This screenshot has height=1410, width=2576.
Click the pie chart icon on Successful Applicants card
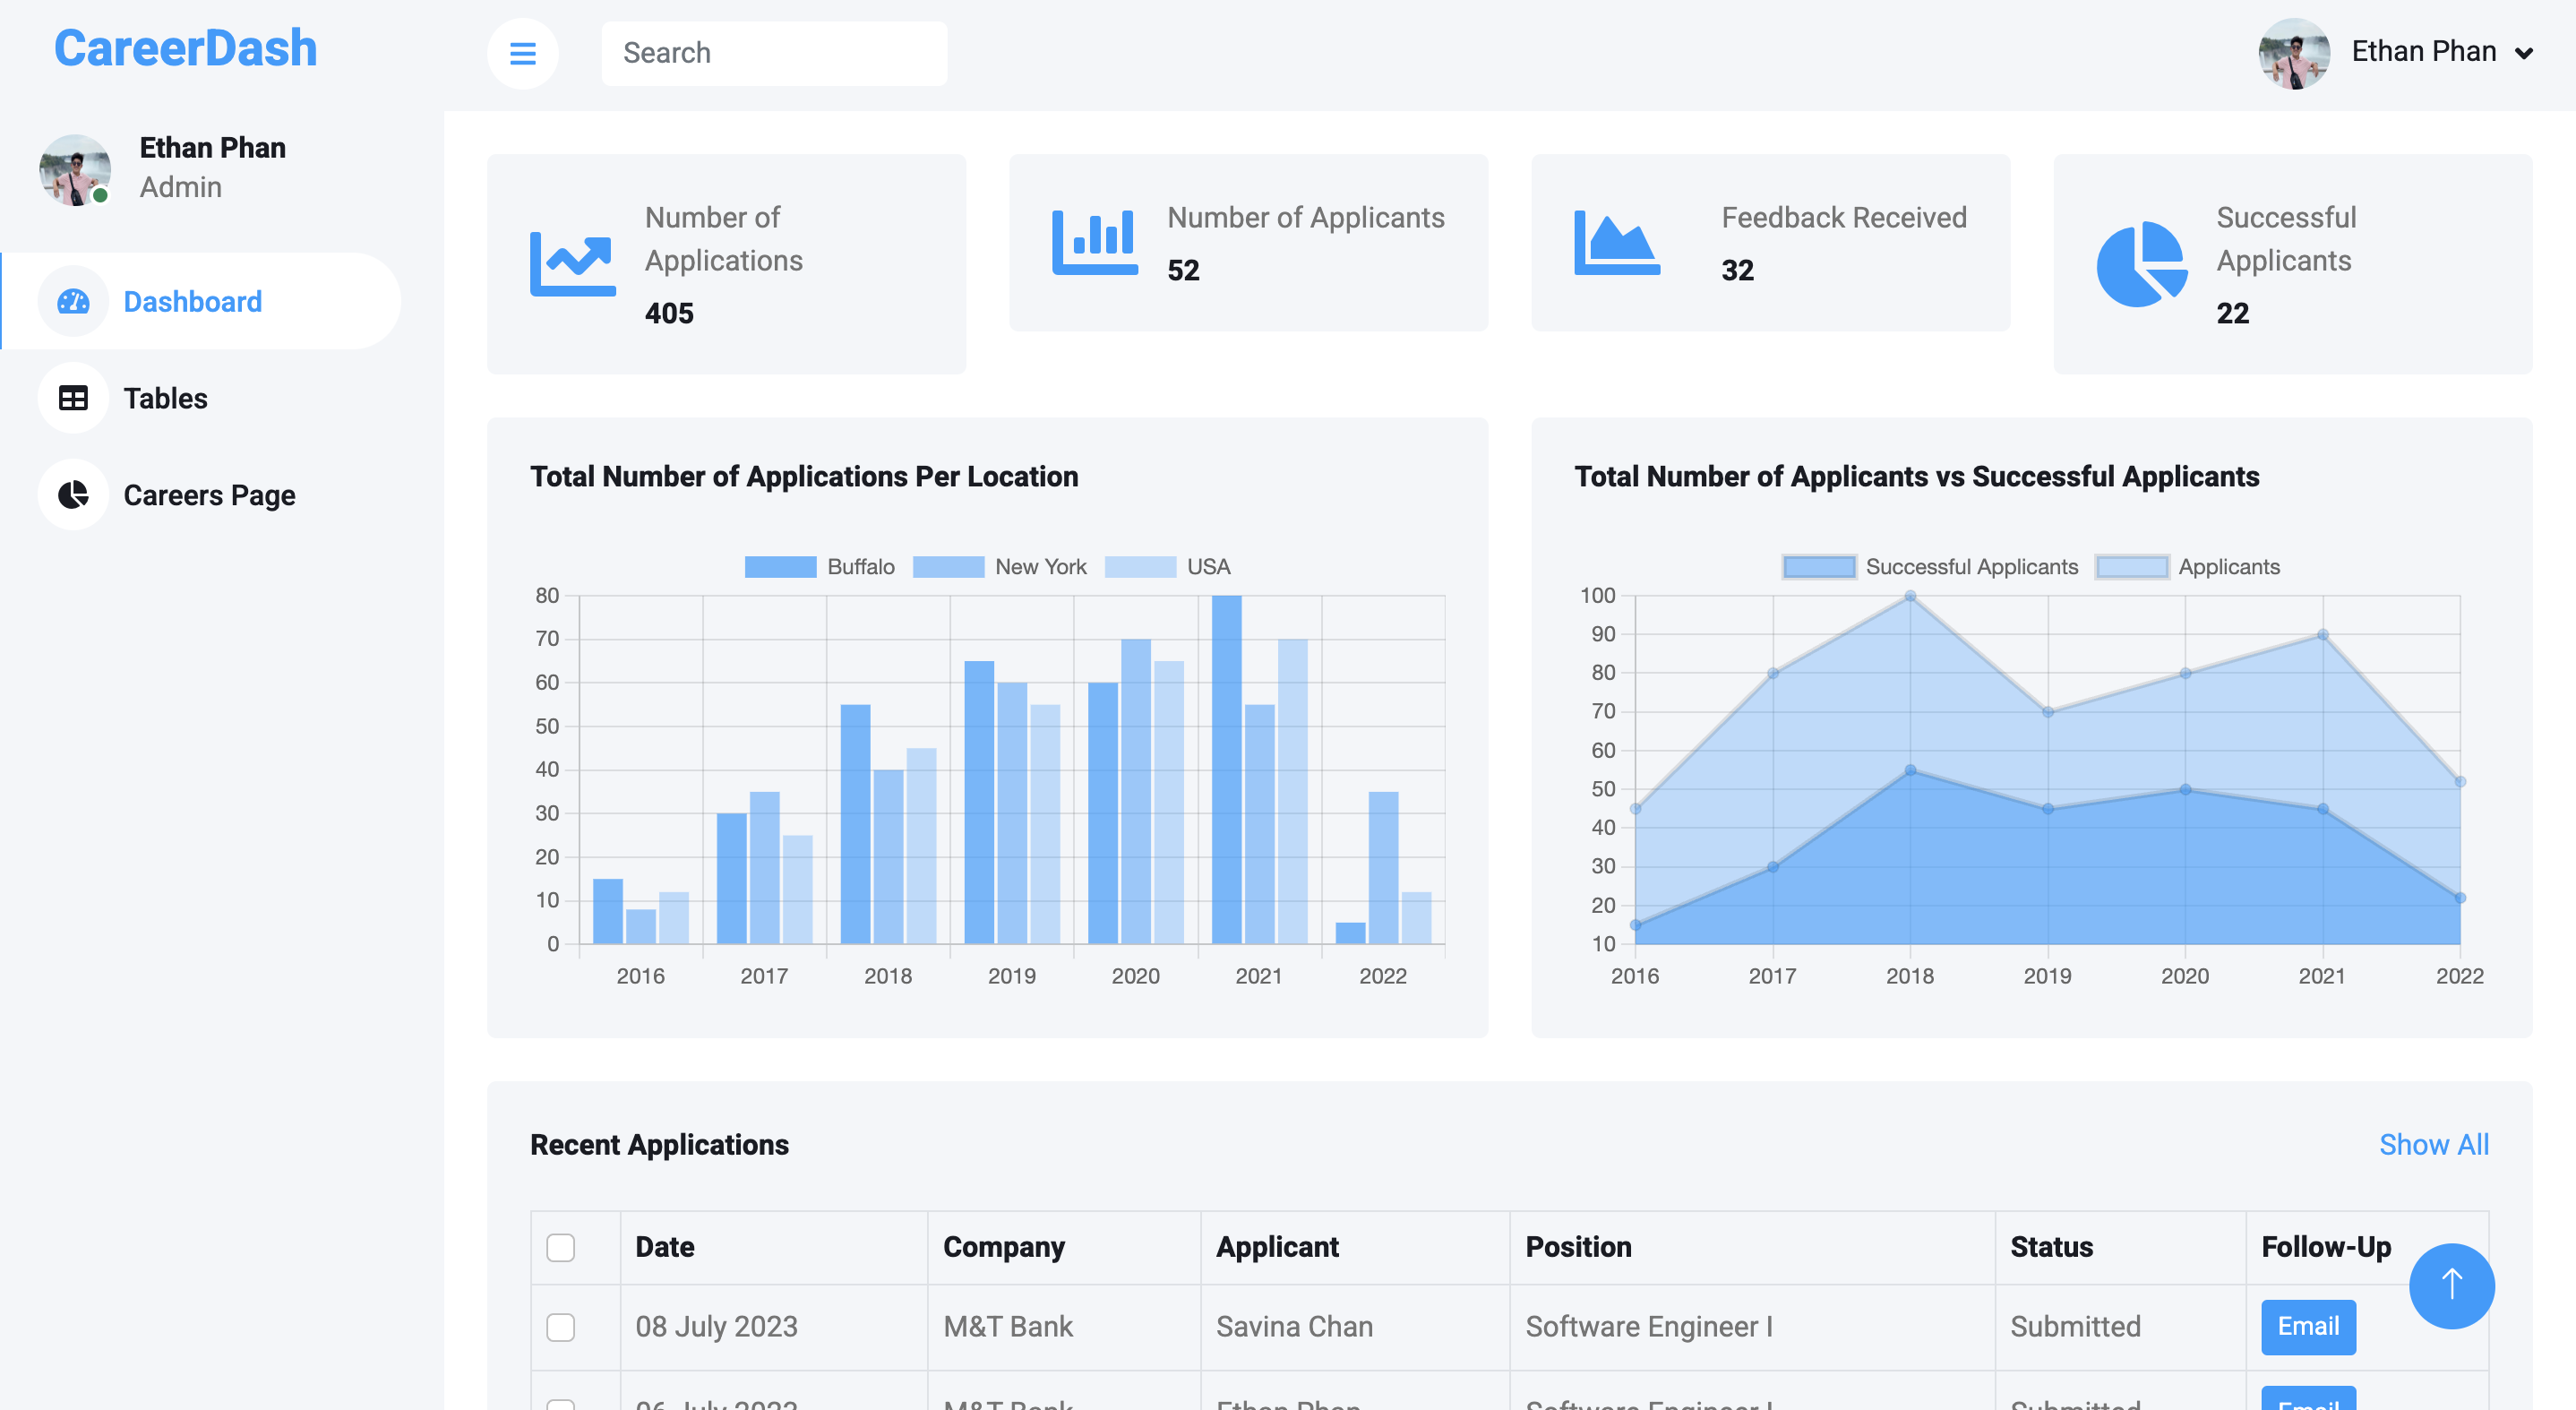(x=2140, y=264)
